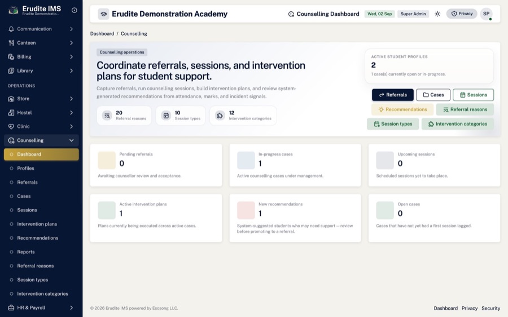Click the Counselling Dashboard header icon
Image resolution: width=508 pixels, height=317 pixels.
(x=291, y=14)
